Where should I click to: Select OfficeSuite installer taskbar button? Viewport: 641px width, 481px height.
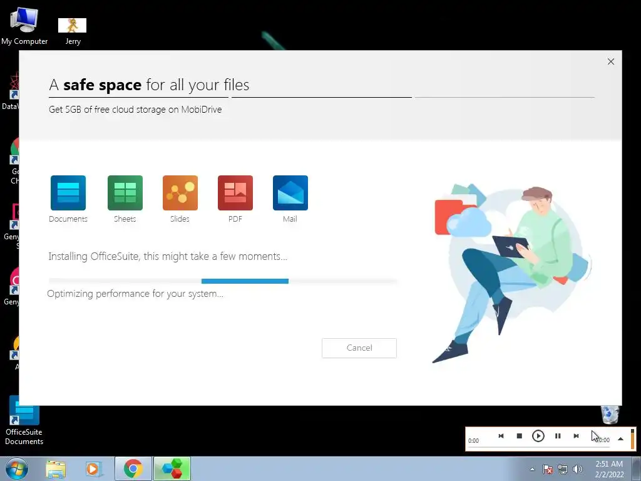click(x=172, y=468)
